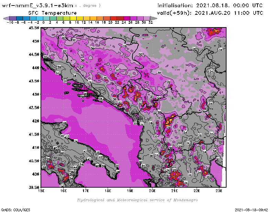Click the '41N' latitude label

point(36,148)
